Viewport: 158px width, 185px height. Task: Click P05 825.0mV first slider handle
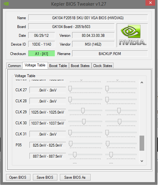point(71,144)
